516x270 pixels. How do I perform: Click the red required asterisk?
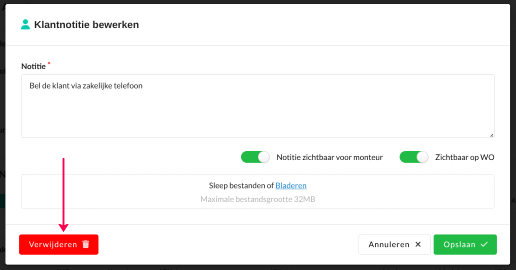click(x=49, y=63)
